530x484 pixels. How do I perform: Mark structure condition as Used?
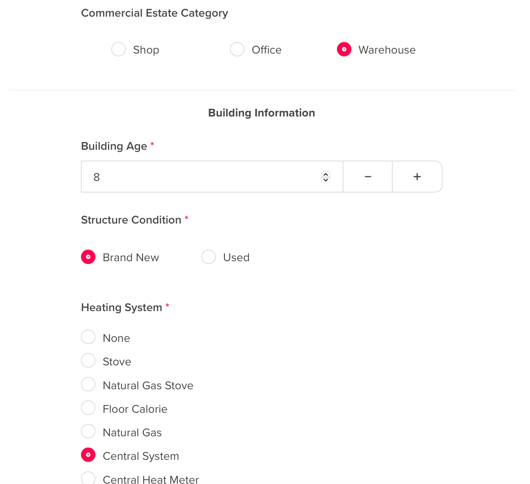pyautogui.click(x=209, y=257)
